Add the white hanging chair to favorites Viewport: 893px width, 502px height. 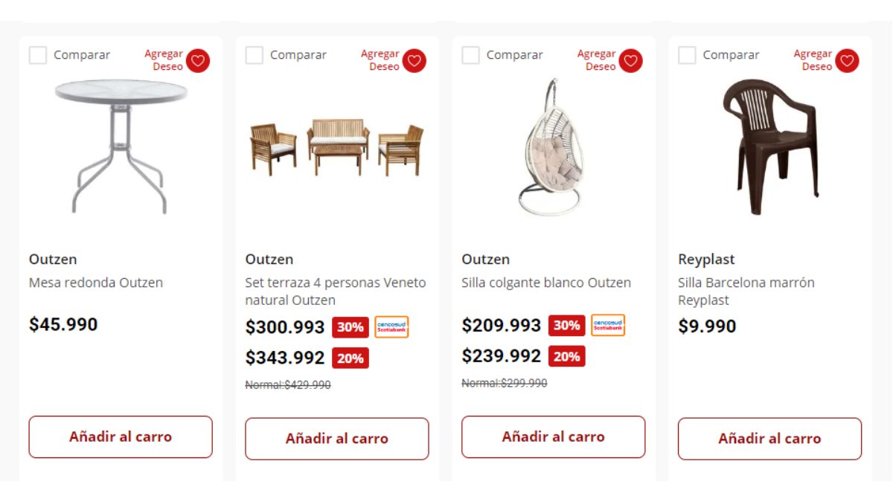click(630, 61)
